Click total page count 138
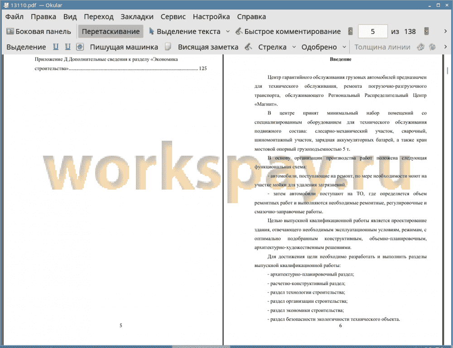Image resolution: width=453 pixels, height=348 pixels. tap(410, 32)
